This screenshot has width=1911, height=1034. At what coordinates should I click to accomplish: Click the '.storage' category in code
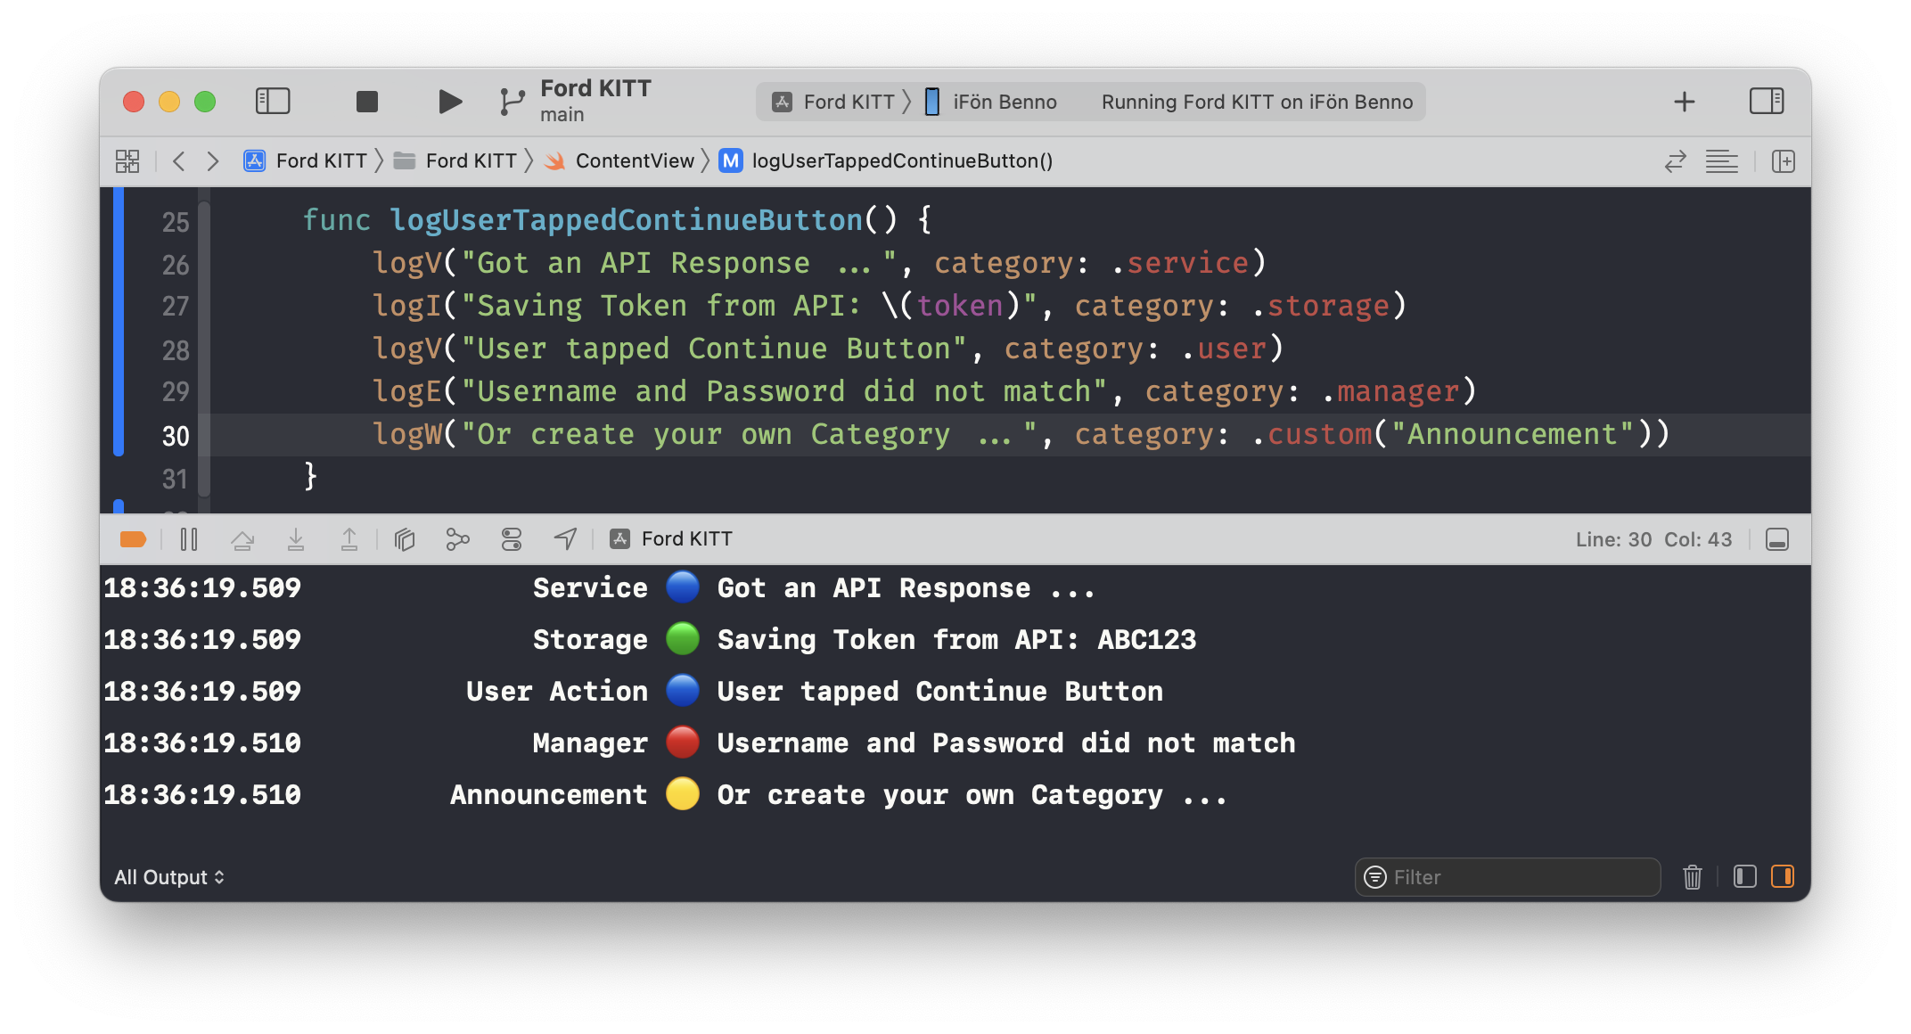click(x=1321, y=306)
